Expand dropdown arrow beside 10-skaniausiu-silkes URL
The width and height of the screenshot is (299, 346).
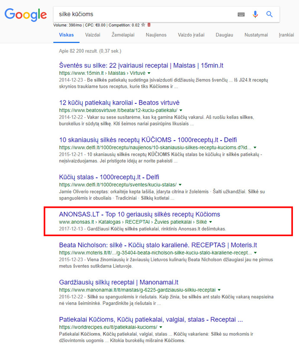[x=255, y=147]
